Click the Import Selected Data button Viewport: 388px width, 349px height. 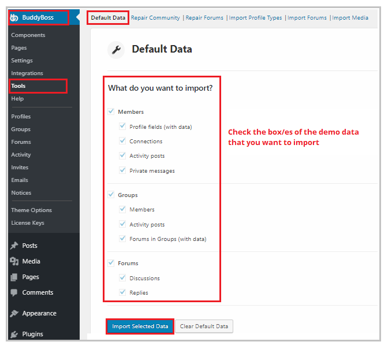pyautogui.click(x=140, y=326)
